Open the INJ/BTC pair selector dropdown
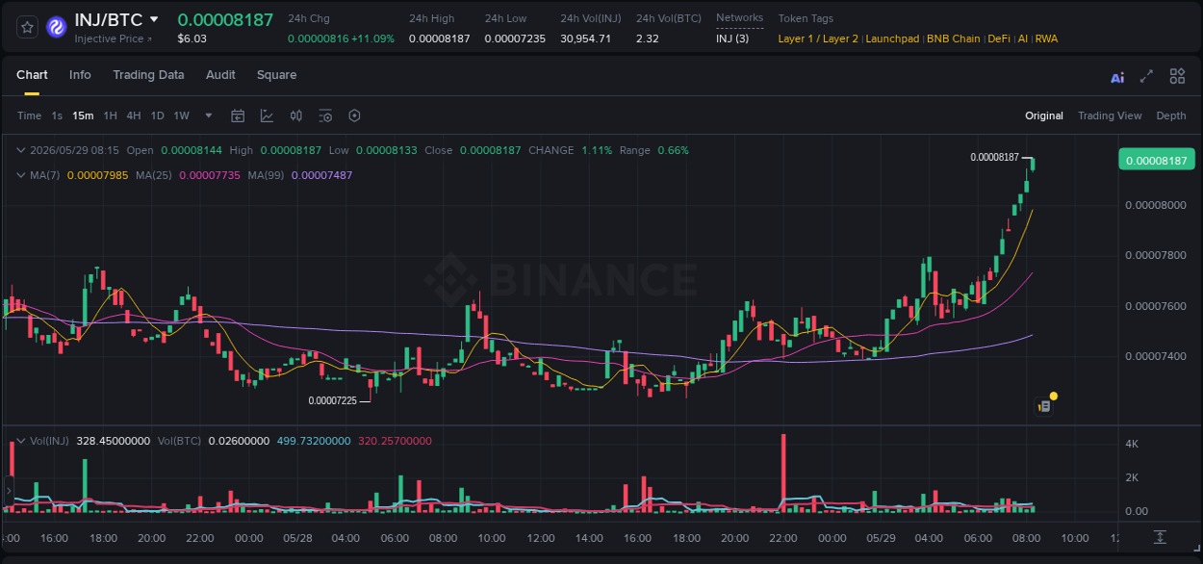 point(154,19)
